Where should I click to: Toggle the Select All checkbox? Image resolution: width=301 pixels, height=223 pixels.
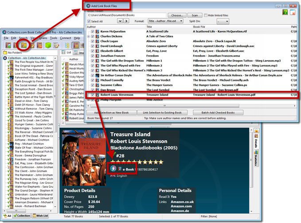click(x=89, y=21)
